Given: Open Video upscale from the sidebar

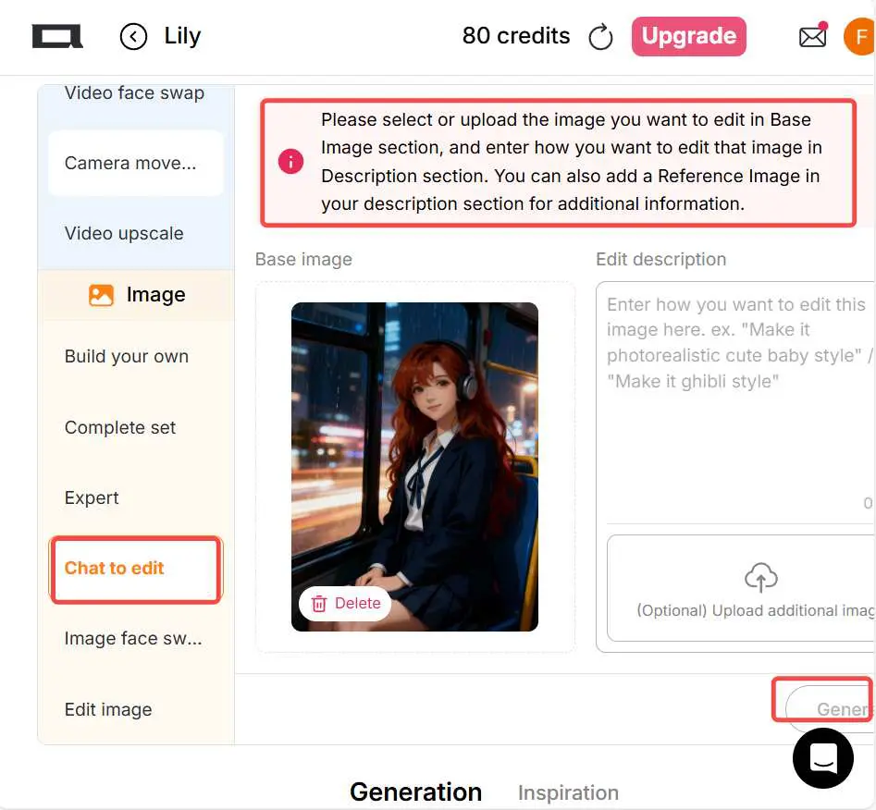Looking at the screenshot, I should click(123, 233).
